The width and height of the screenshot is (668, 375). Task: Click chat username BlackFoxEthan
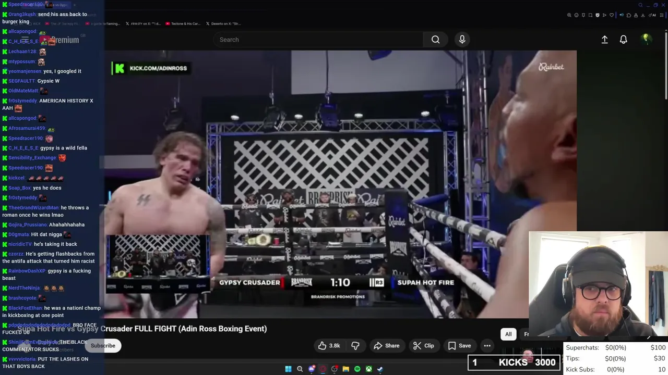point(25,308)
